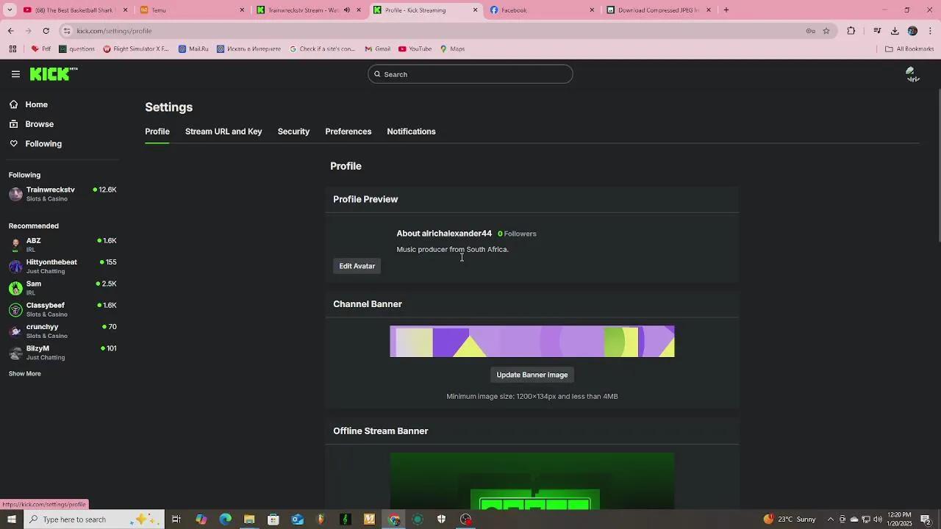
Task: Click Update Banner image button
Action: (x=532, y=375)
